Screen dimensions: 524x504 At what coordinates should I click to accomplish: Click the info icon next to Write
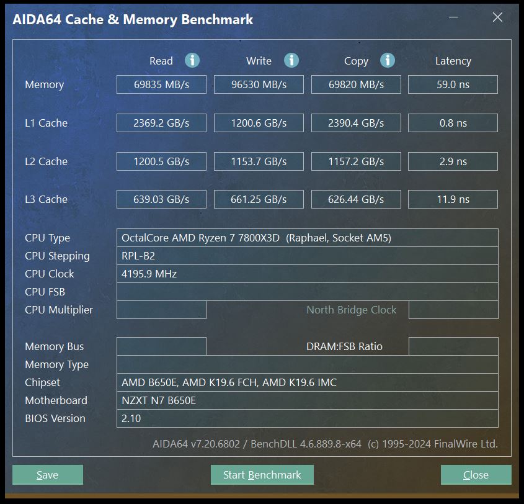[291, 61]
